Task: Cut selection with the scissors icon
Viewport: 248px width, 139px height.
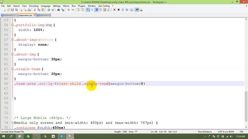Action: click(34, 10)
